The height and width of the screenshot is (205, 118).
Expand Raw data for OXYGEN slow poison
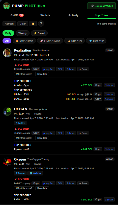[42, 138]
